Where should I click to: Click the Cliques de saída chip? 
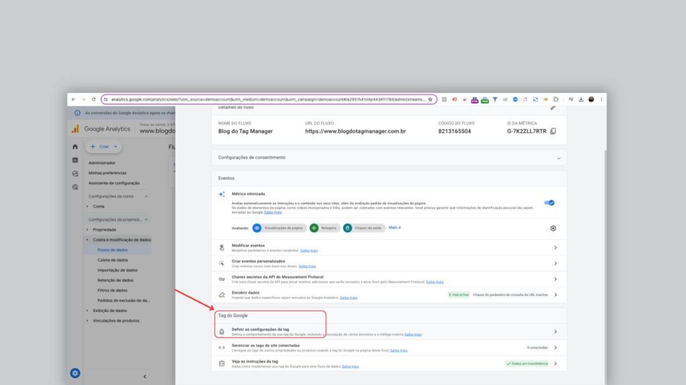pyautogui.click(x=363, y=228)
